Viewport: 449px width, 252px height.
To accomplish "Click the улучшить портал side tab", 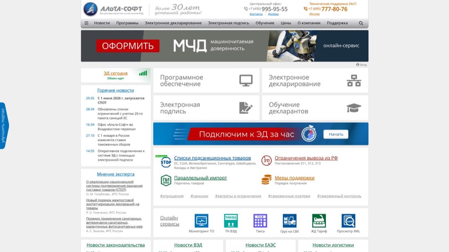I will (x=4, y=126).
